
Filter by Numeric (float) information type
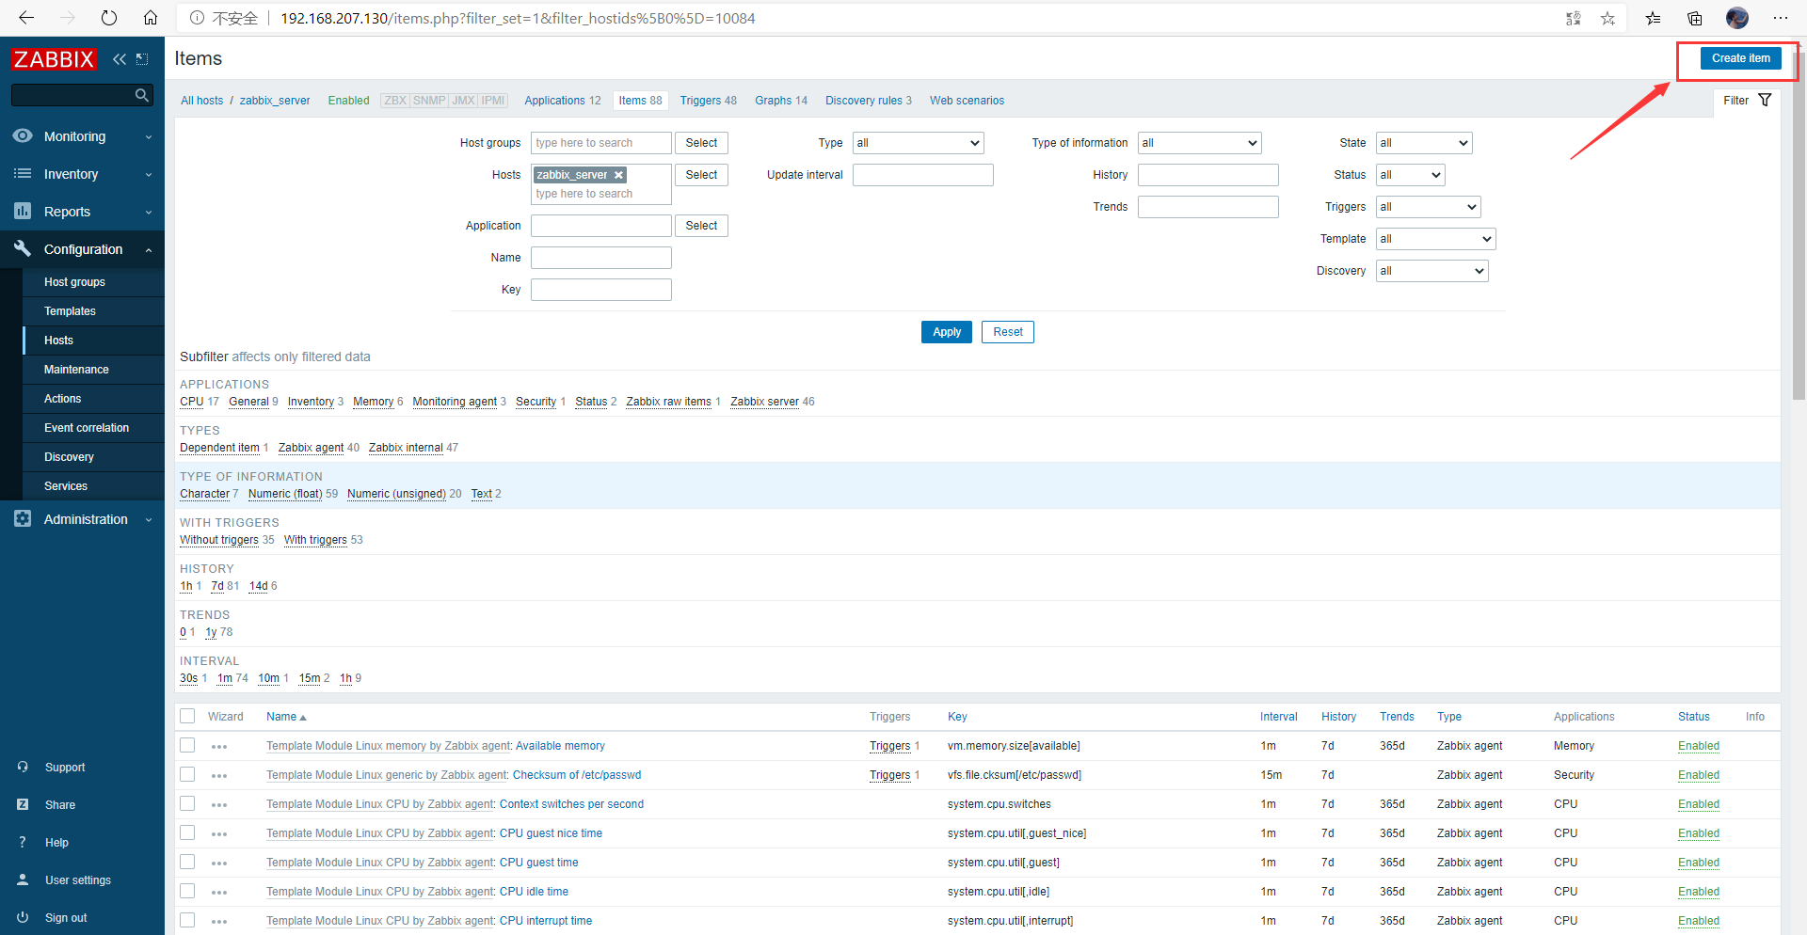[285, 494]
